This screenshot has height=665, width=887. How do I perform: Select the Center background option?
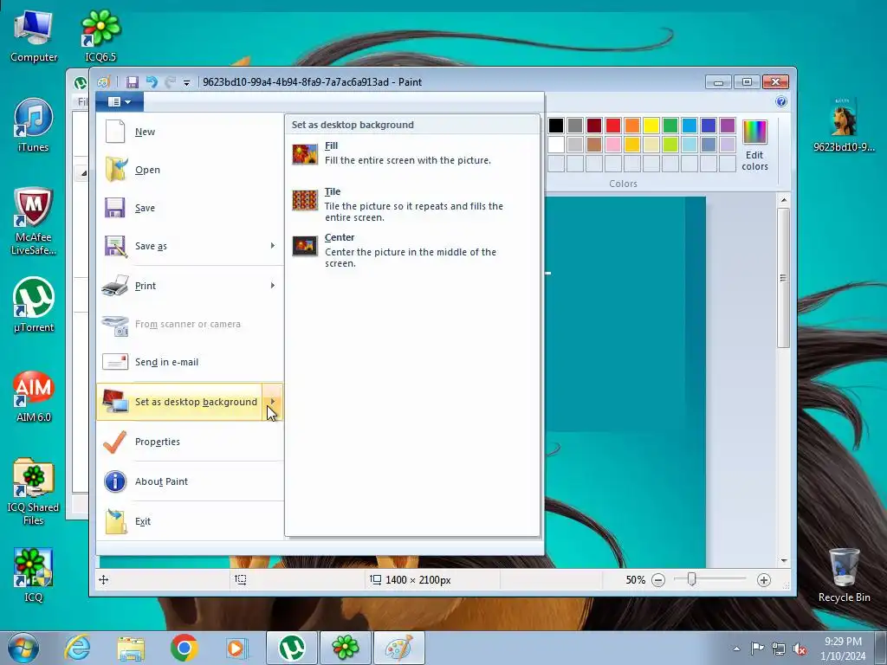point(411,250)
